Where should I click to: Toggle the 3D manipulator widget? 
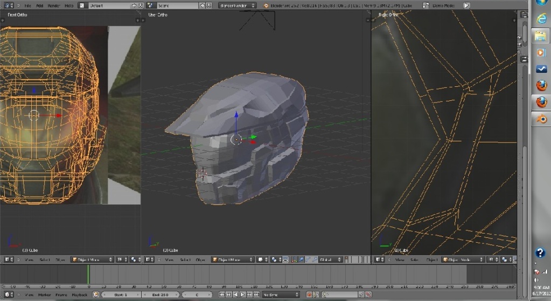(x=294, y=260)
